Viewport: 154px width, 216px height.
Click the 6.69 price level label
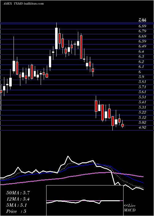pos(142,36)
